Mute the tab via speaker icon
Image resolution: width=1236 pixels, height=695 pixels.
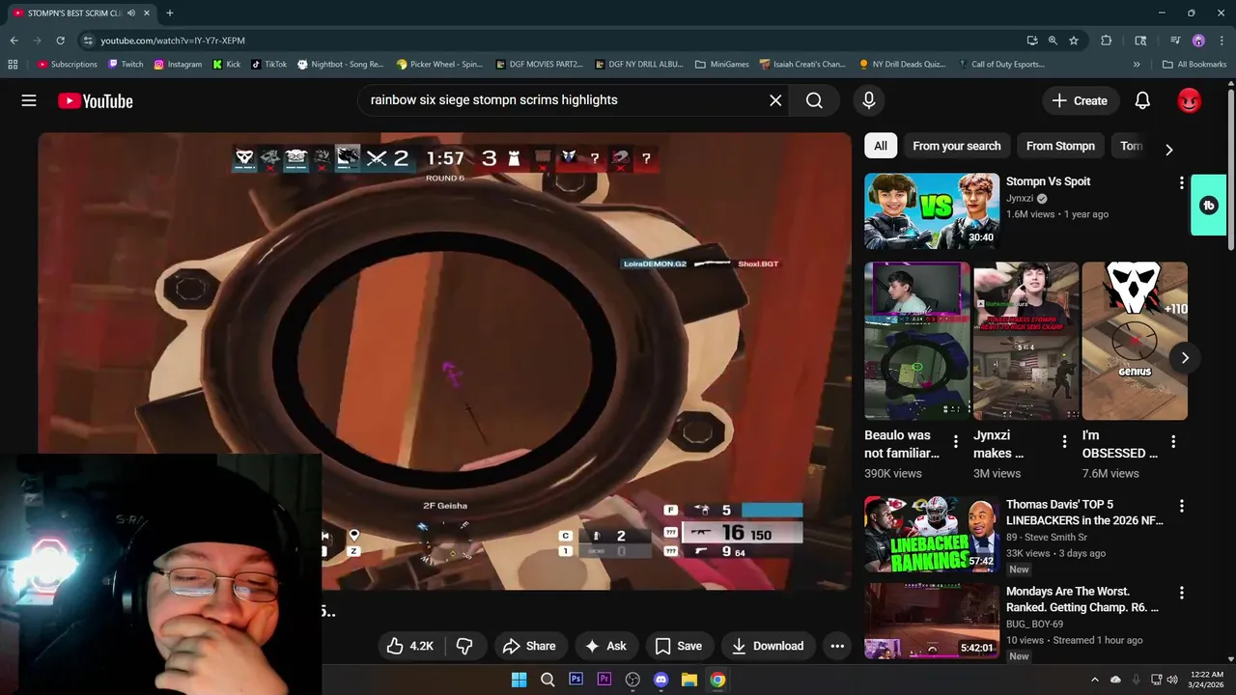[131, 14]
